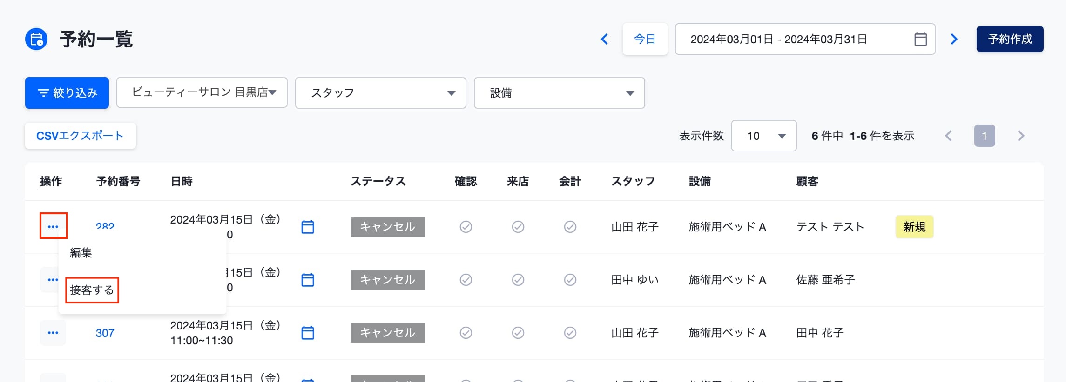Open the 設備 filter dropdown

tap(560, 93)
